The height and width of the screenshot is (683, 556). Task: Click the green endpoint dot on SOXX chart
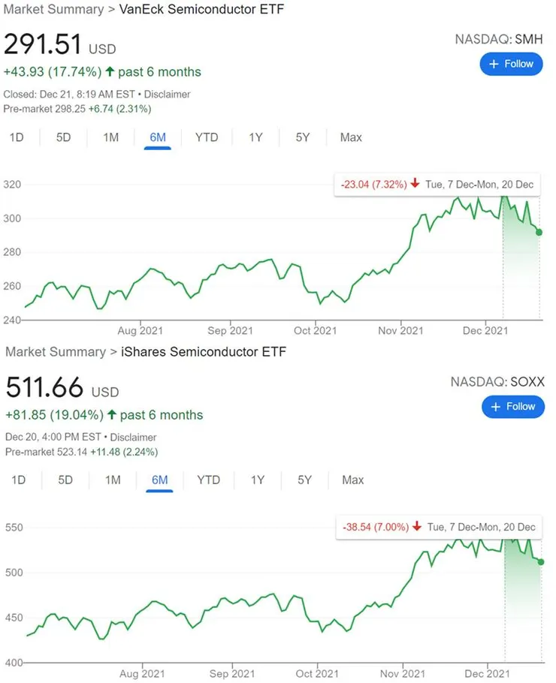(x=541, y=561)
